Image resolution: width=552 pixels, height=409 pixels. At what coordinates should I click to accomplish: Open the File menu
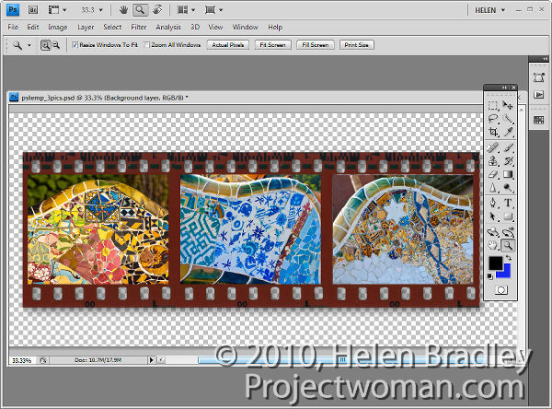[x=13, y=27]
